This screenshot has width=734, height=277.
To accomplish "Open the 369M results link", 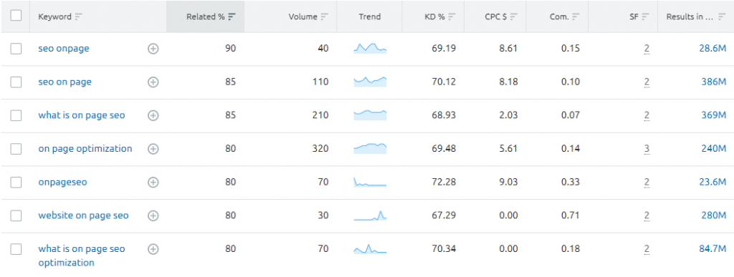I will pos(715,115).
